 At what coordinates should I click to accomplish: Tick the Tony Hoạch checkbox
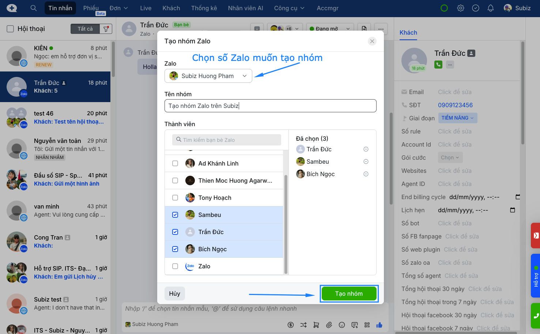click(175, 198)
